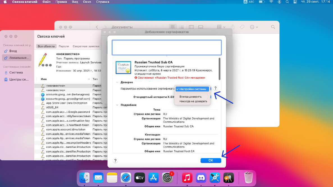Image resolution: width=333 pixels, height=187 pixels.
Task: Open the Файл menu
Action: click(x=46, y=2)
